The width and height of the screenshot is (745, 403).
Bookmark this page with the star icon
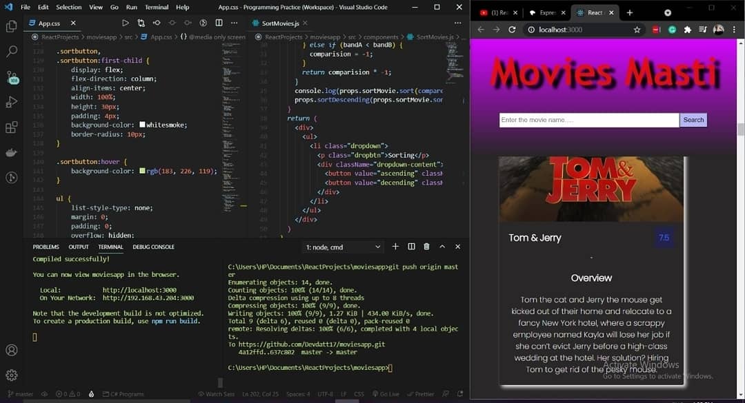pyautogui.click(x=637, y=30)
